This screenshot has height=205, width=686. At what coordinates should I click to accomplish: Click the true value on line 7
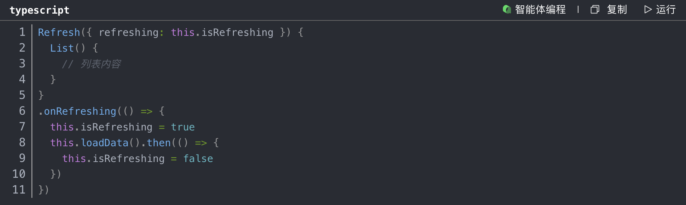pyautogui.click(x=183, y=127)
